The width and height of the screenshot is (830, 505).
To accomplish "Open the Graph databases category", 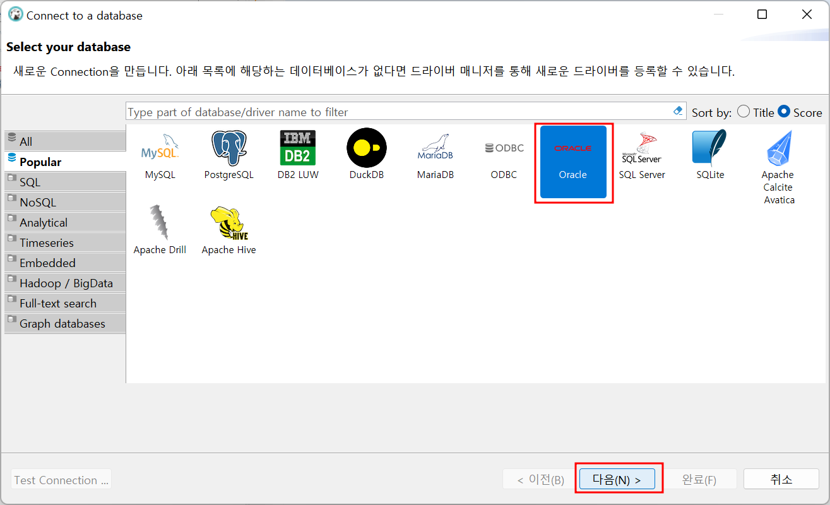I will point(65,323).
